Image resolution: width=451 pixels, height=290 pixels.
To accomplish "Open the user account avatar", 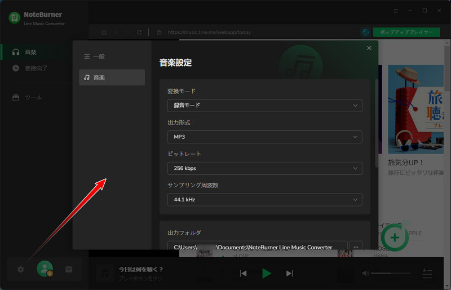I will pyautogui.click(x=45, y=269).
